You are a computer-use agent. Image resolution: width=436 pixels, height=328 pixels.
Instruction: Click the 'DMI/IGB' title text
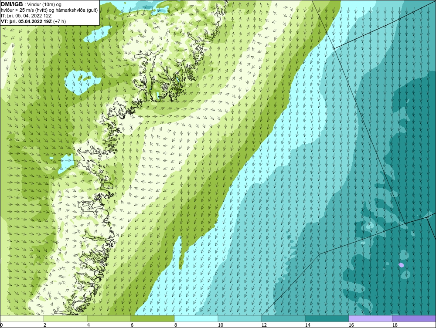click(12, 4)
